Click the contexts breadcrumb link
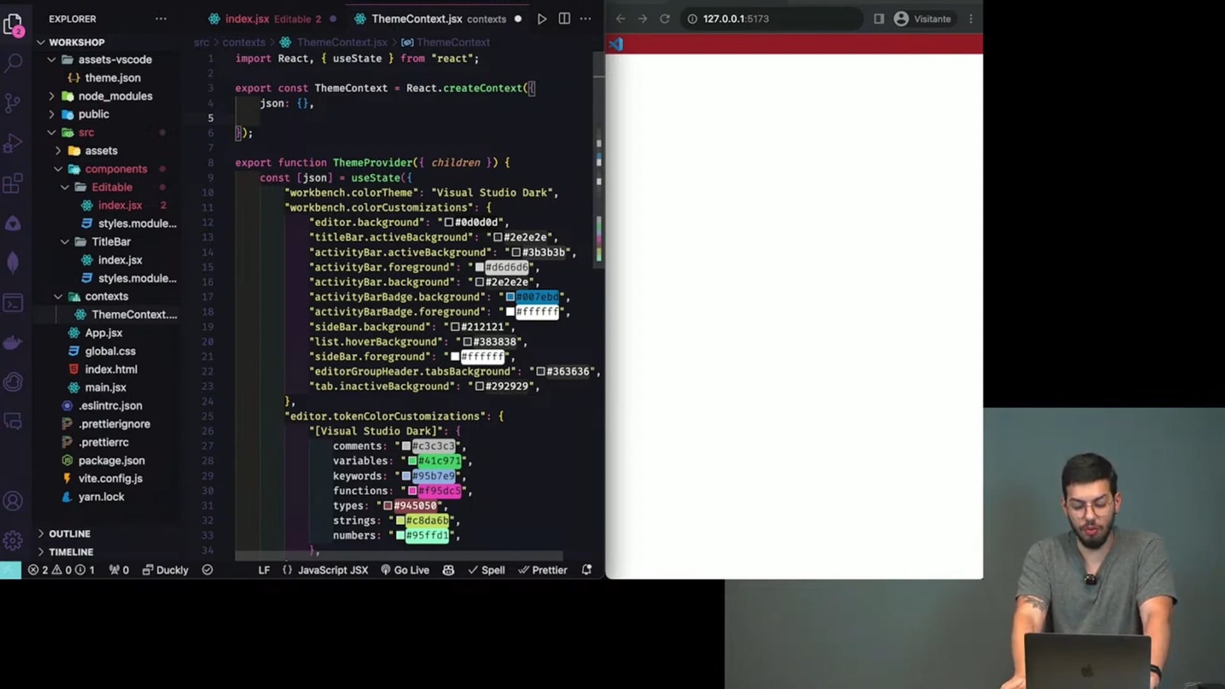This screenshot has height=689, width=1225. pyautogui.click(x=244, y=42)
